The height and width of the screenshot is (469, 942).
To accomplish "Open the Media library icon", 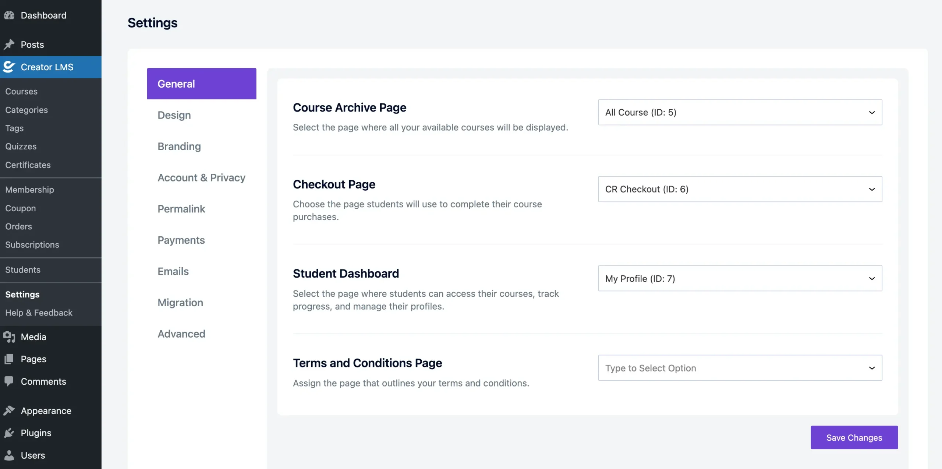I will point(9,336).
